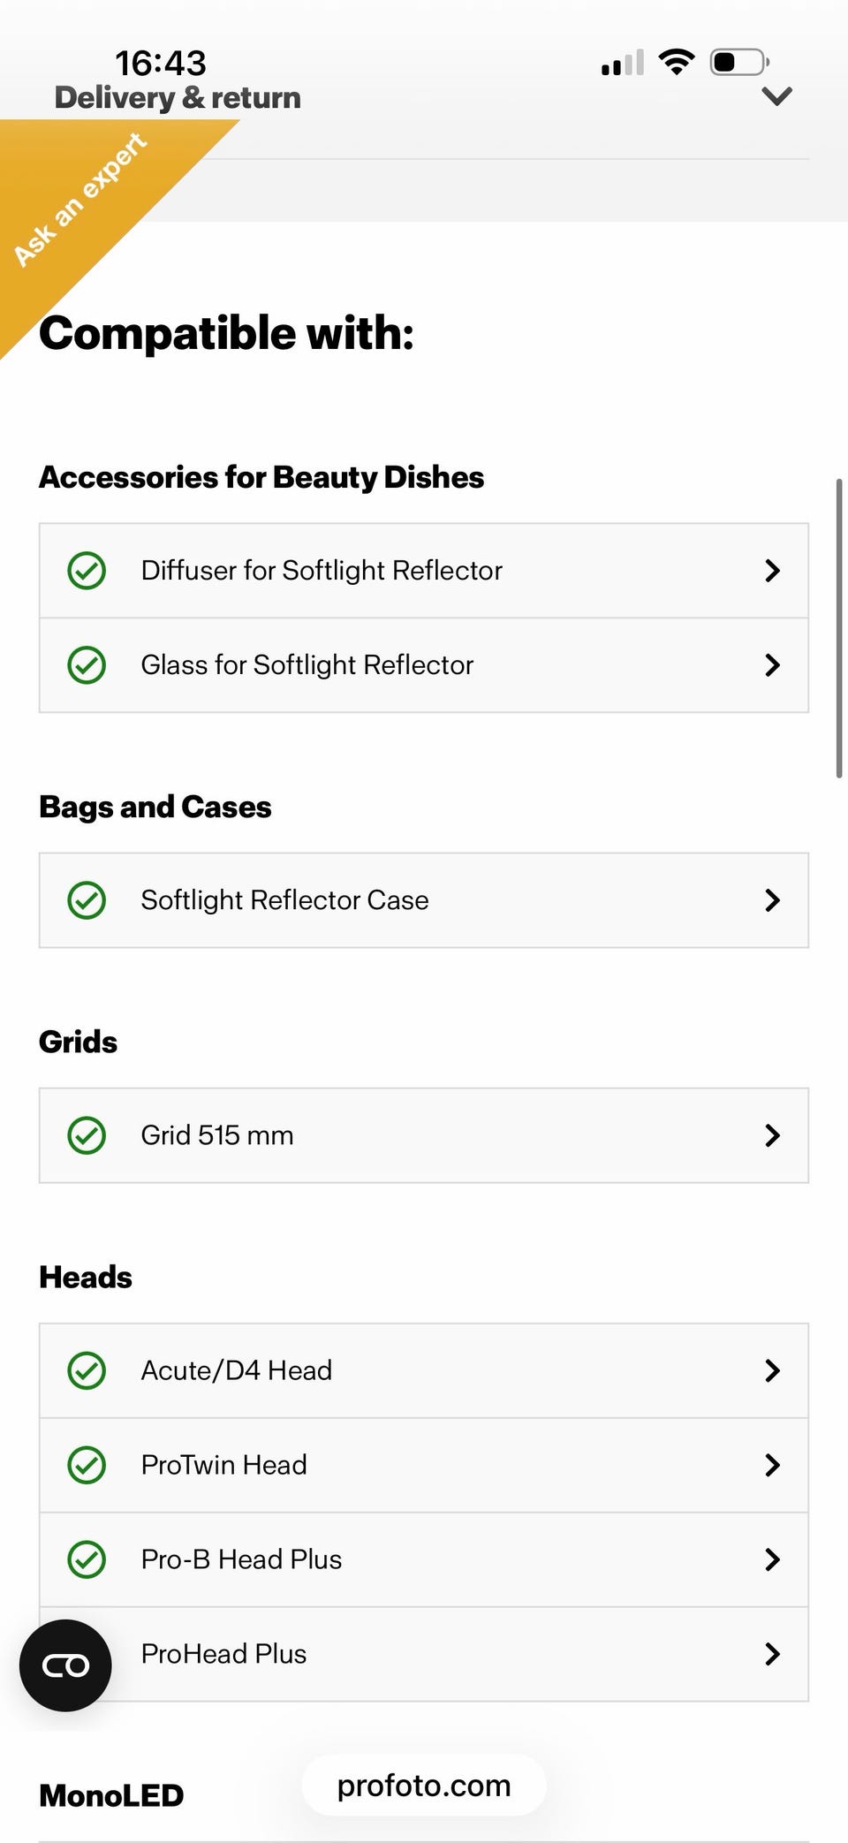This screenshot has height=1843, width=848.
Task: Select the Glass for Softlight Reflector item
Action: [307, 665]
